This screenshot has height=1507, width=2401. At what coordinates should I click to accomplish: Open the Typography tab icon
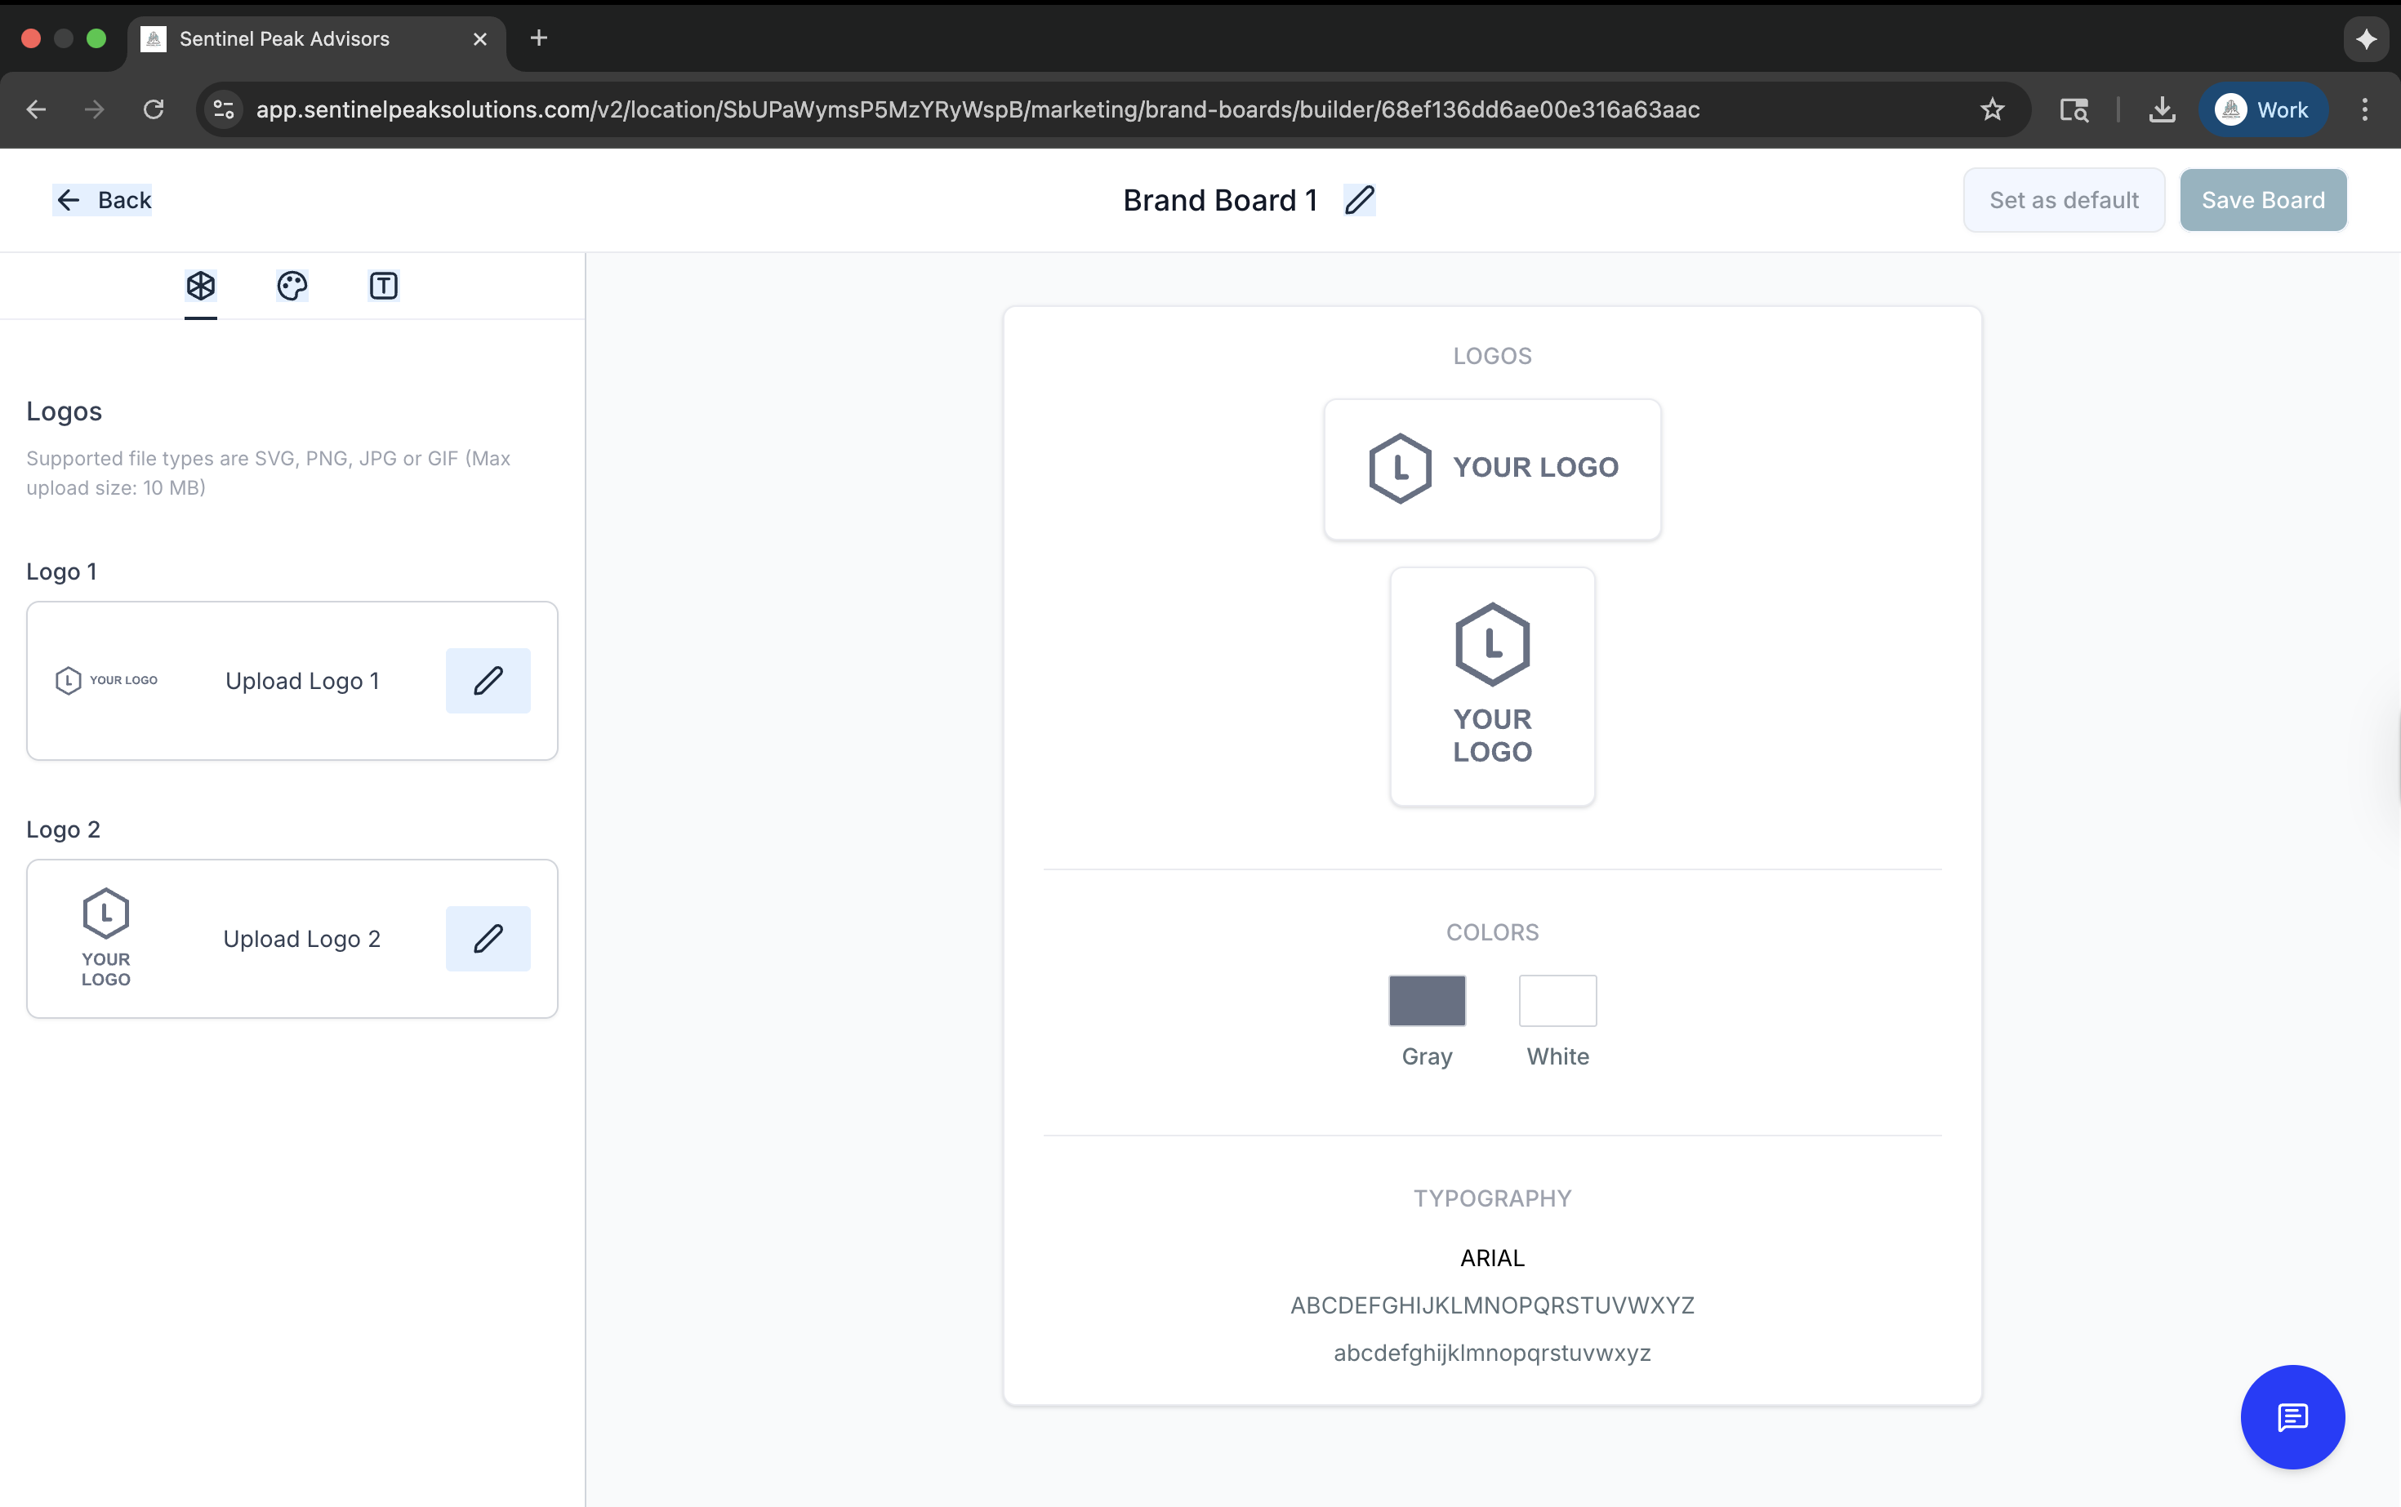click(x=384, y=286)
